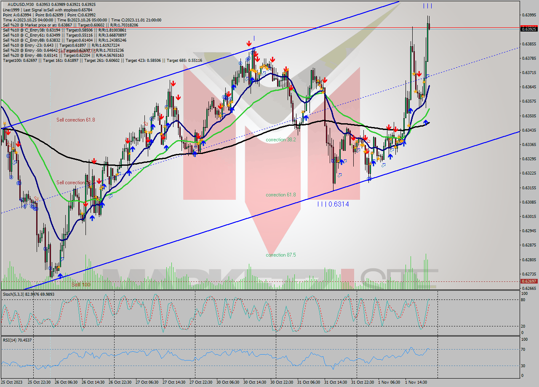539x387 pixels.
Task: Click the 0.63015 price axis label
Action: point(529,216)
